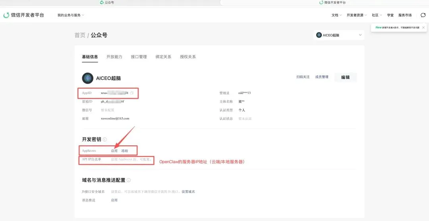This screenshot has height=221, width=429.
Task: Click the 认证类型 value 个人
Action: (x=242, y=110)
